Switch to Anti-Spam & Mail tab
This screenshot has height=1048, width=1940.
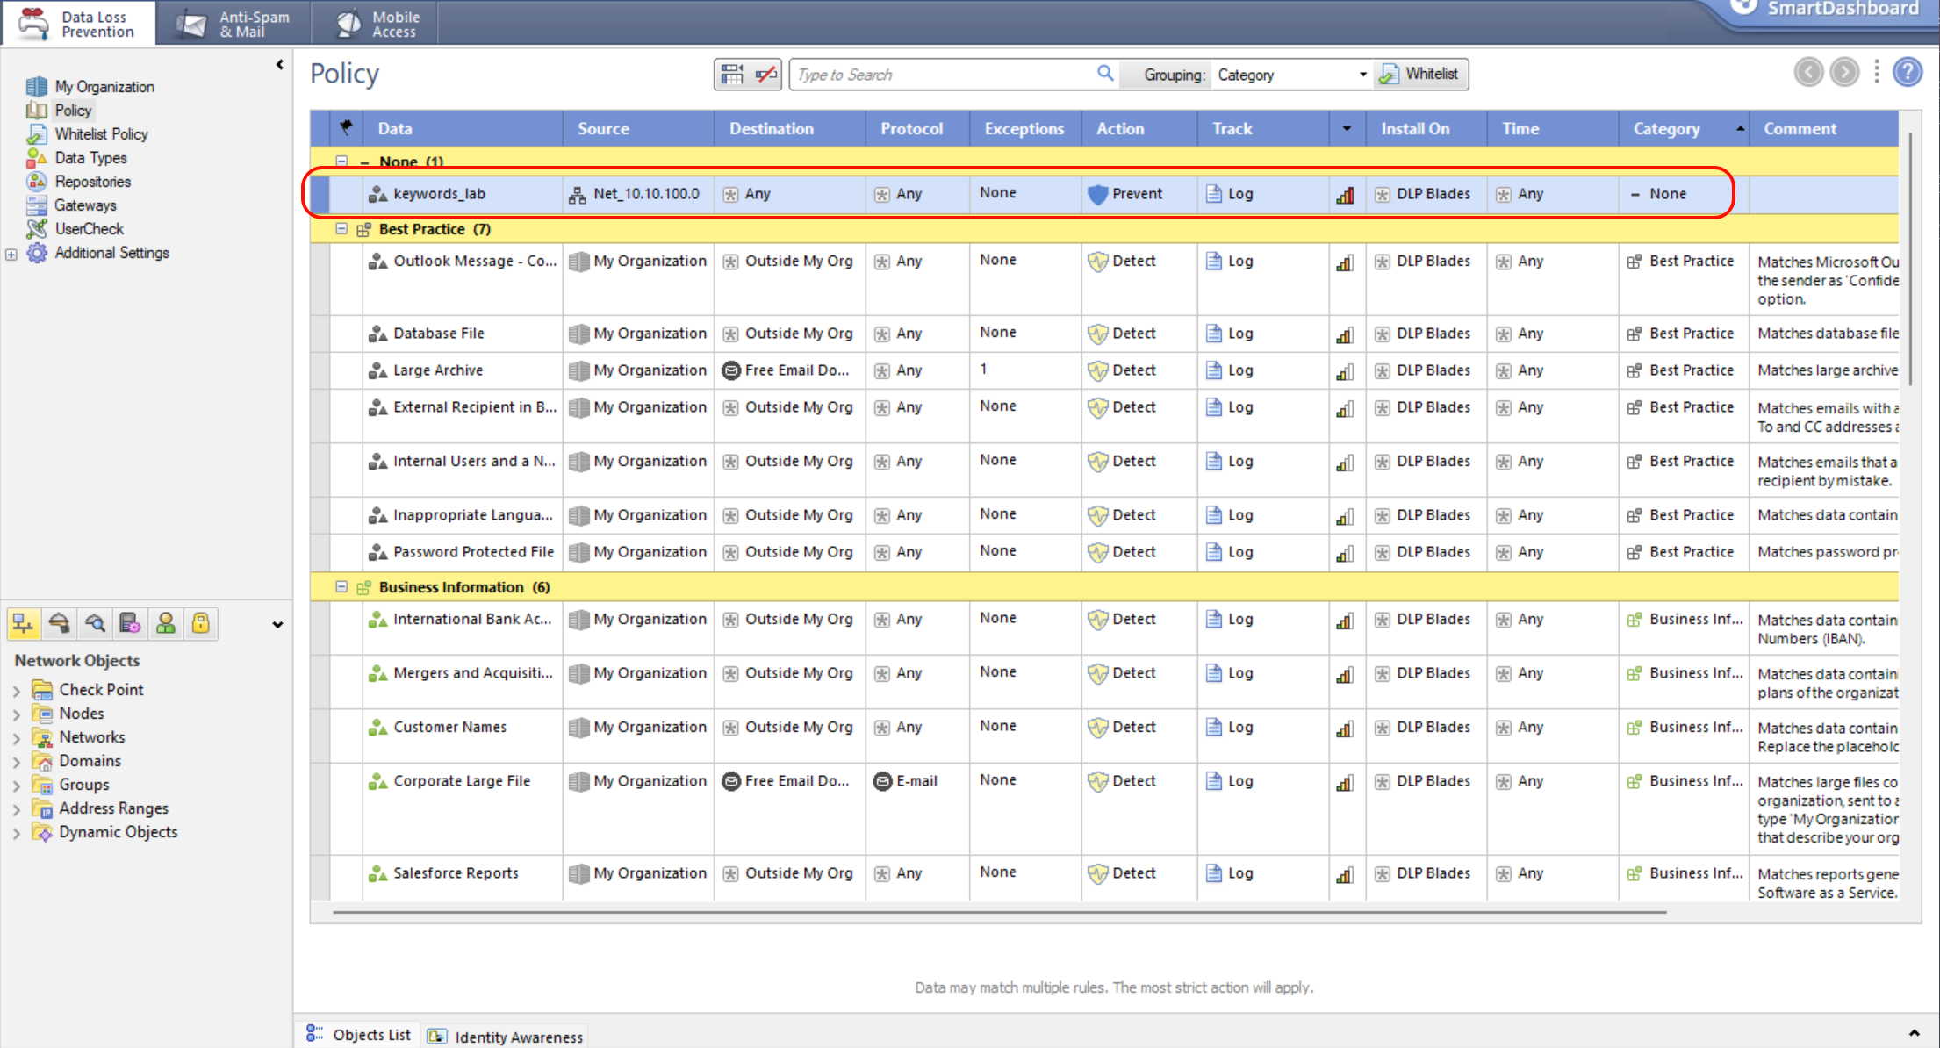(234, 24)
